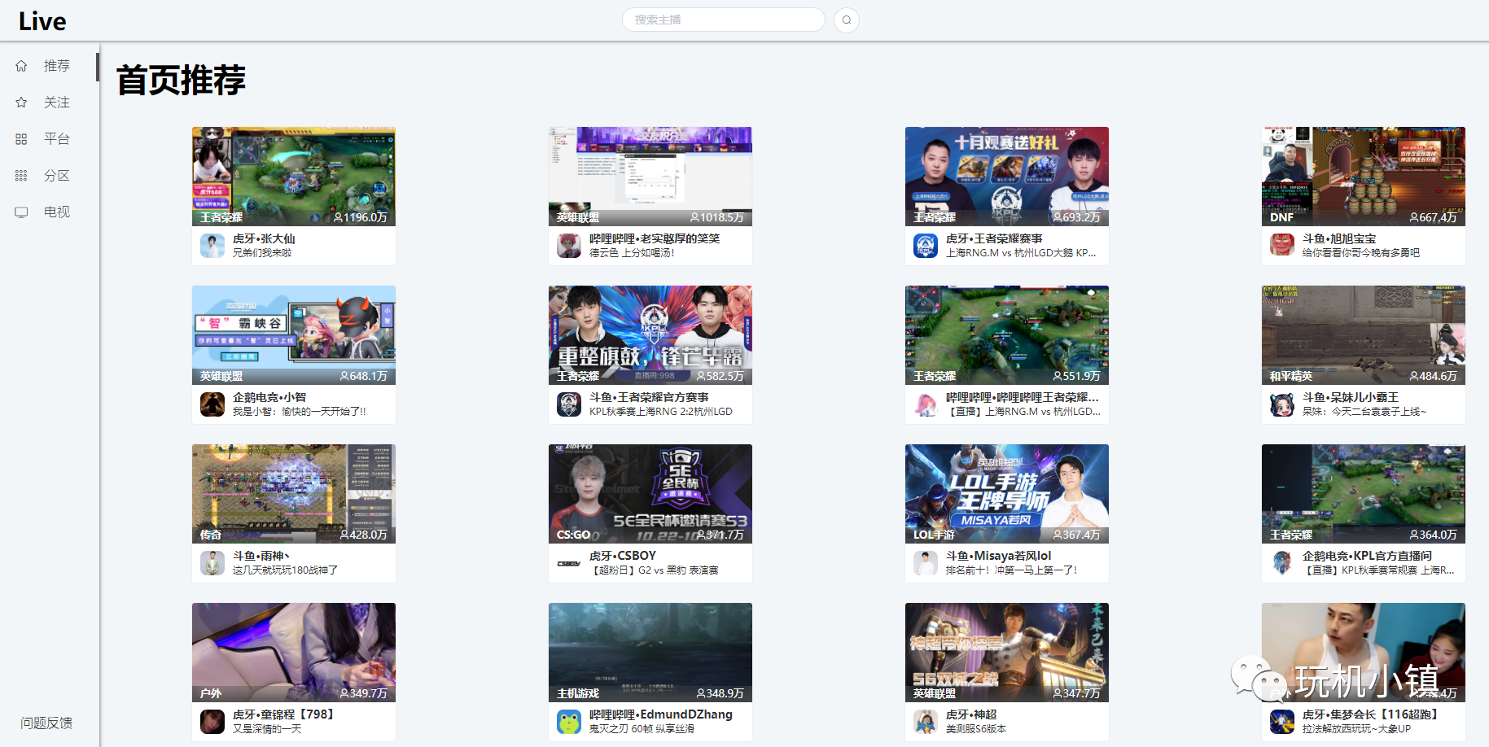This screenshot has width=1489, height=747.
Task: Open the S6双城之战 神超 stream thumbnail
Action: click(1007, 653)
